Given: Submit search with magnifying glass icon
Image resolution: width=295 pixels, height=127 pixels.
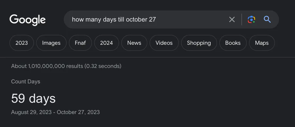Looking at the screenshot, I should pyautogui.click(x=267, y=20).
